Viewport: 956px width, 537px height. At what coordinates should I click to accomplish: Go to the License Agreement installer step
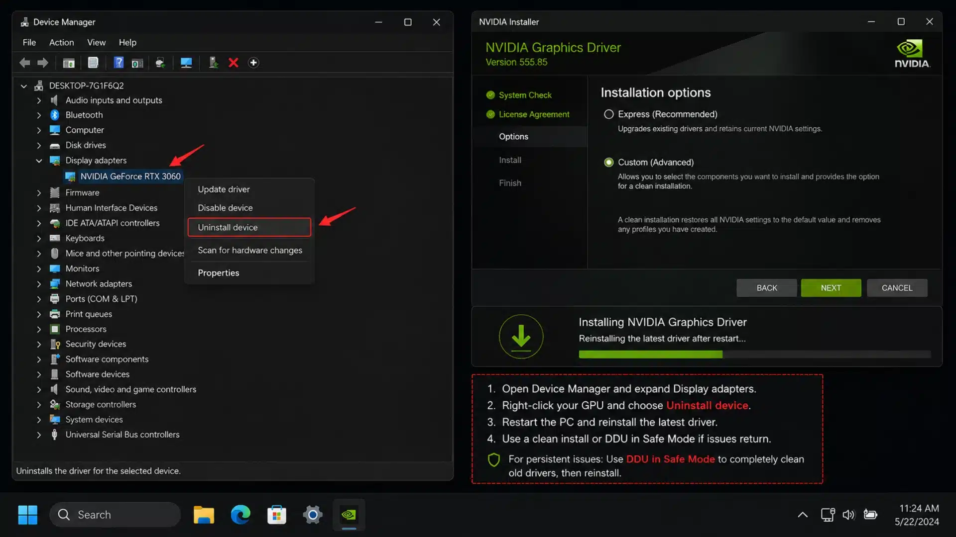(534, 114)
